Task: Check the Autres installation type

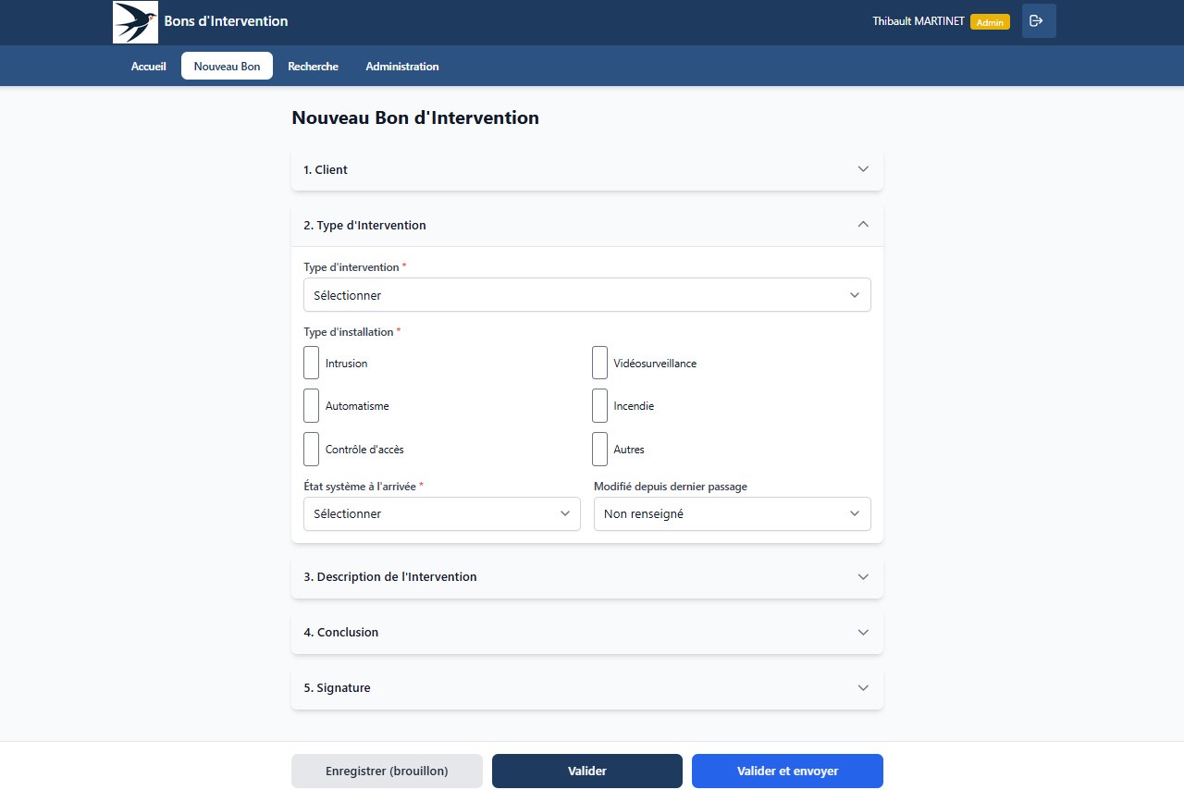Action: [599, 449]
